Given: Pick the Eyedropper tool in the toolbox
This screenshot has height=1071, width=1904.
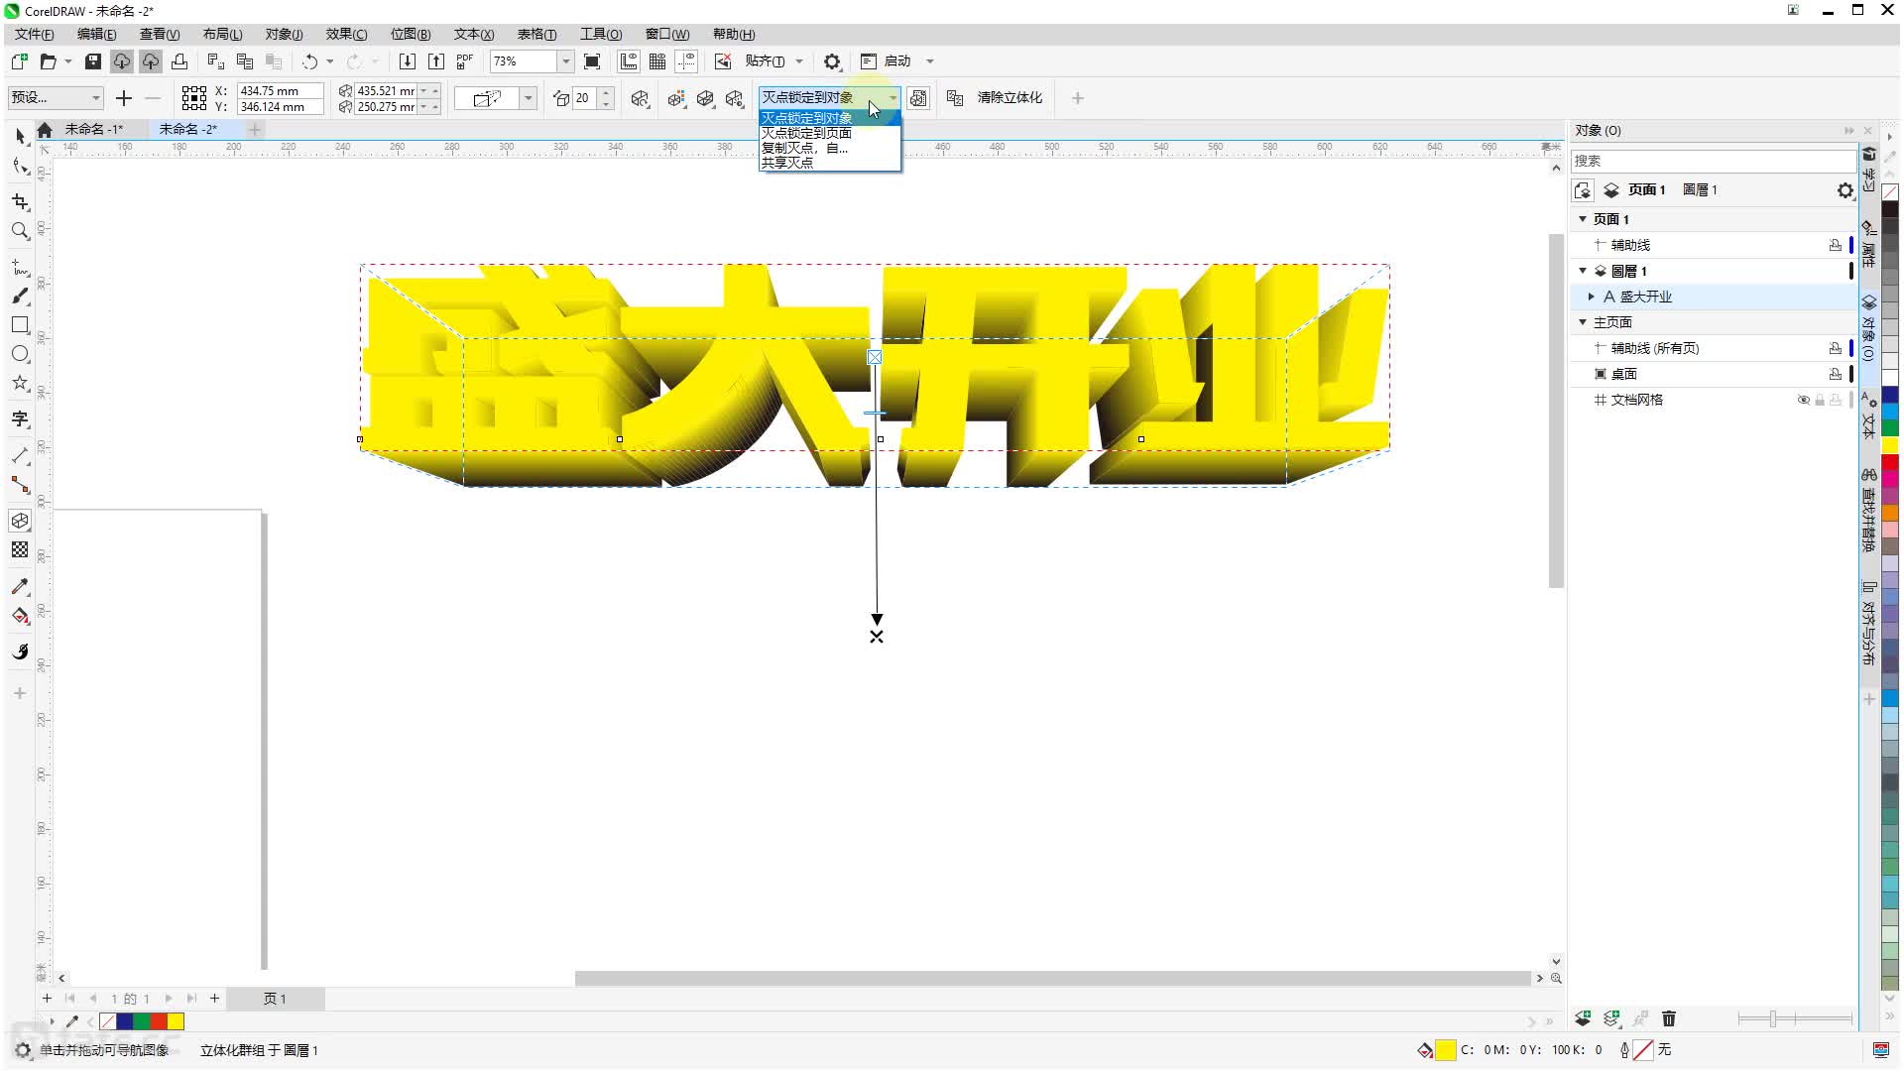Looking at the screenshot, I should pyautogui.click(x=20, y=587).
